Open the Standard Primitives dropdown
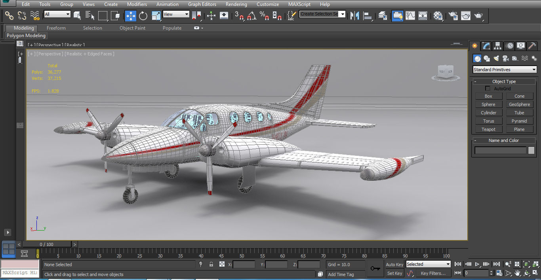This screenshot has width=541, height=280. [x=505, y=70]
